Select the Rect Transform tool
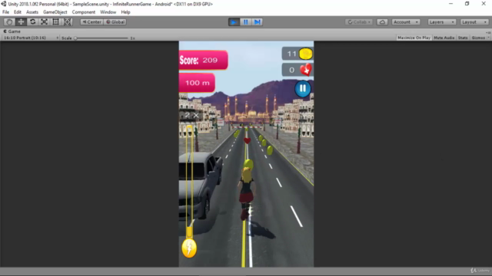The height and width of the screenshot is (276, 492). (x=55, y=22)
